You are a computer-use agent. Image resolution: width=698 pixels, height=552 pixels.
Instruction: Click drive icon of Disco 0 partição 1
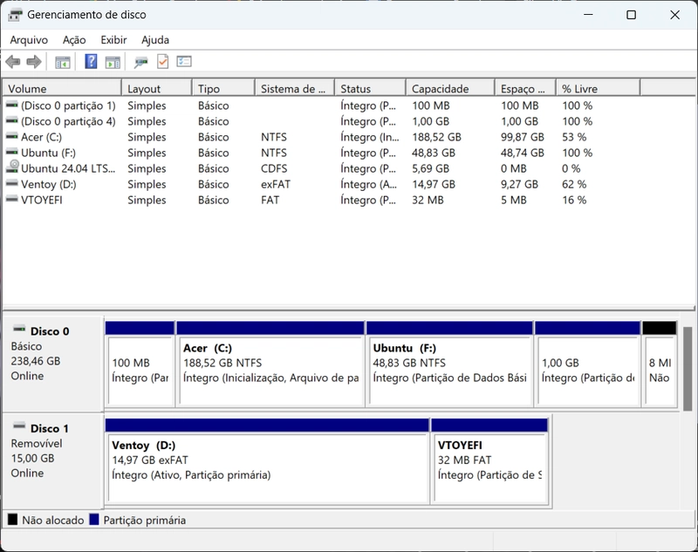(12, 105)
